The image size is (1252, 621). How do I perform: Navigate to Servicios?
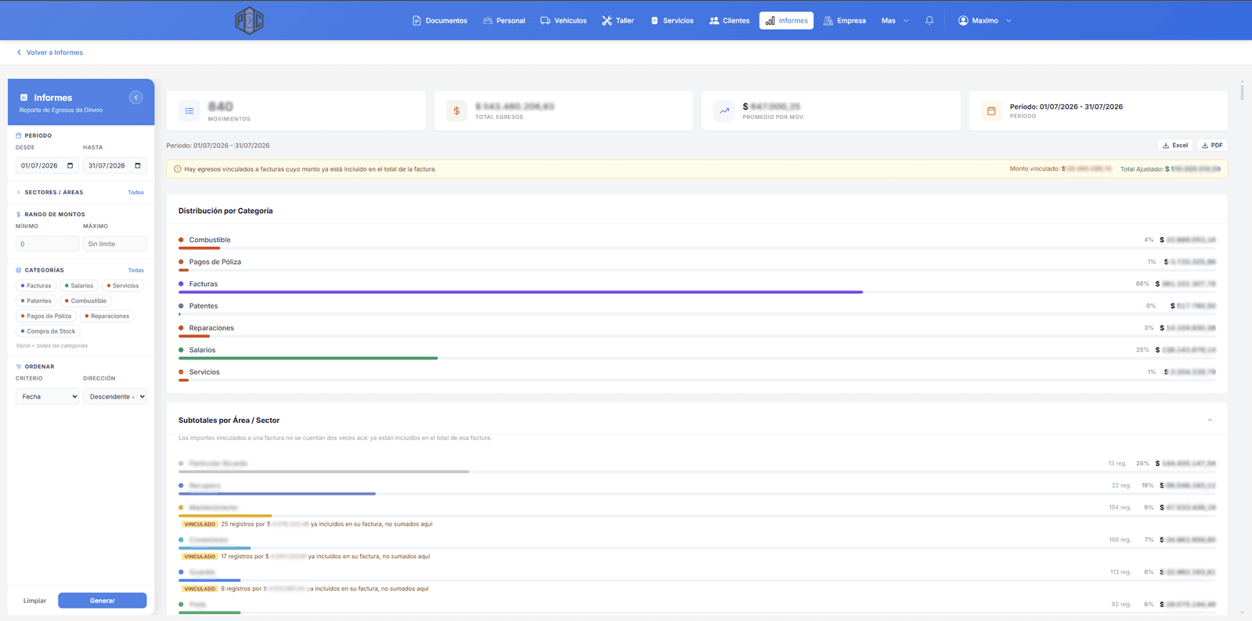point(672,20)
